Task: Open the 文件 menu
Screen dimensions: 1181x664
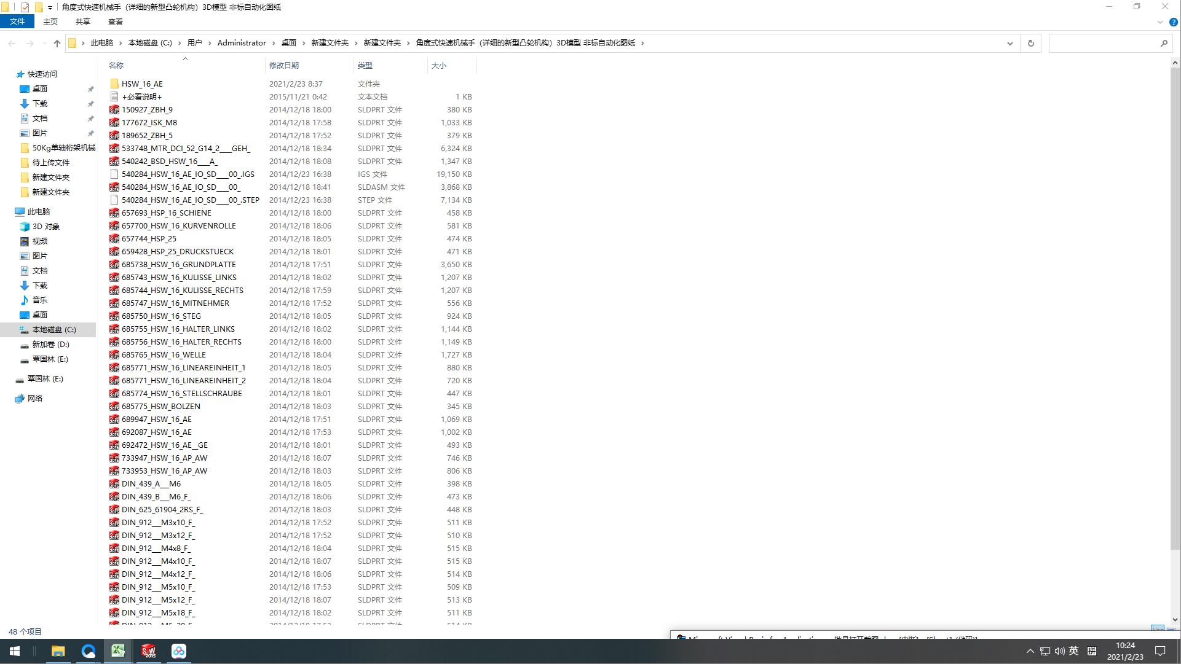Action: pos(17,22)
